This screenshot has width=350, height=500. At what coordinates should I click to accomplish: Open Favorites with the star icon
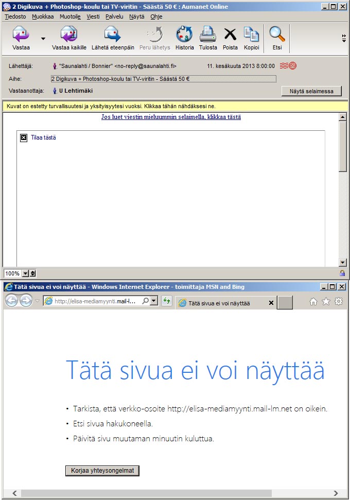(x=326, y=301)
